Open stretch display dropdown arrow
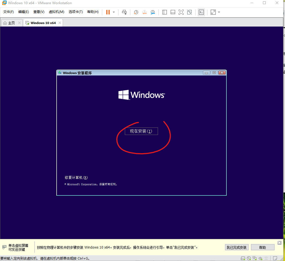This screenshot has width=285, height=261. pos(219,12)
